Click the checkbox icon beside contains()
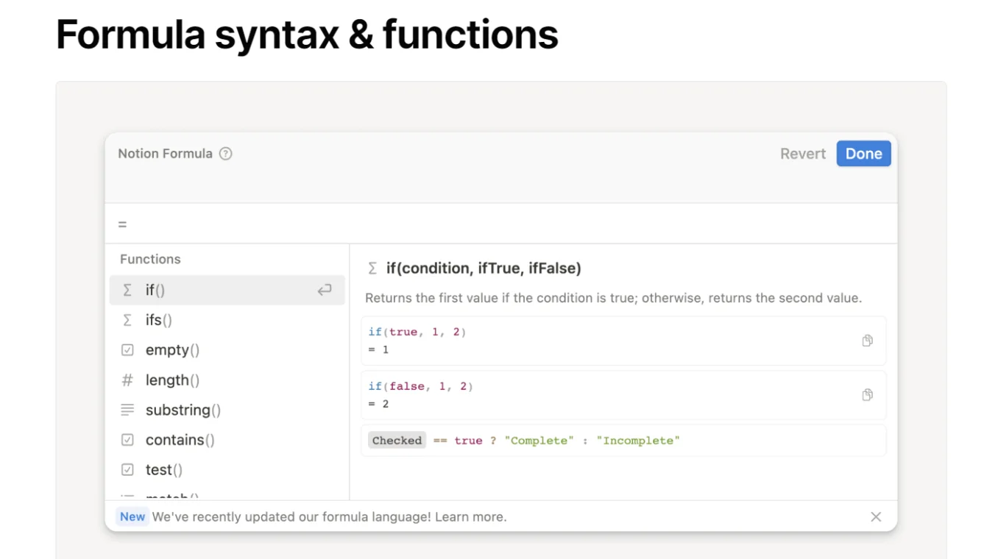 (127, 440)
